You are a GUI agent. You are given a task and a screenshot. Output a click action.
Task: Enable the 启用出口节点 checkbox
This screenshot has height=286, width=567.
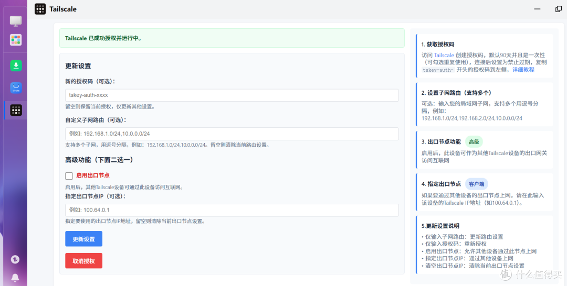(69, 175)
